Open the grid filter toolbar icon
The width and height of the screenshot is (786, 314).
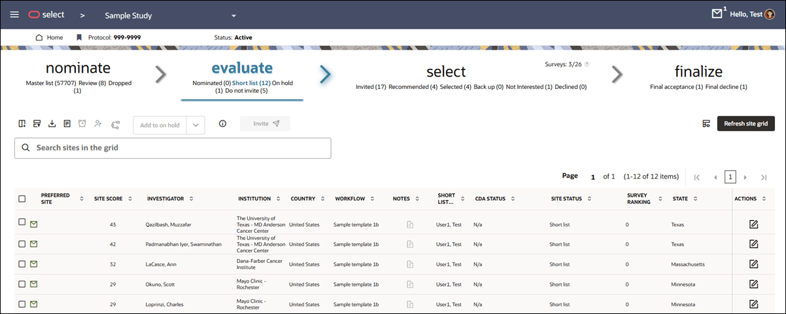[x=37, y=123]
